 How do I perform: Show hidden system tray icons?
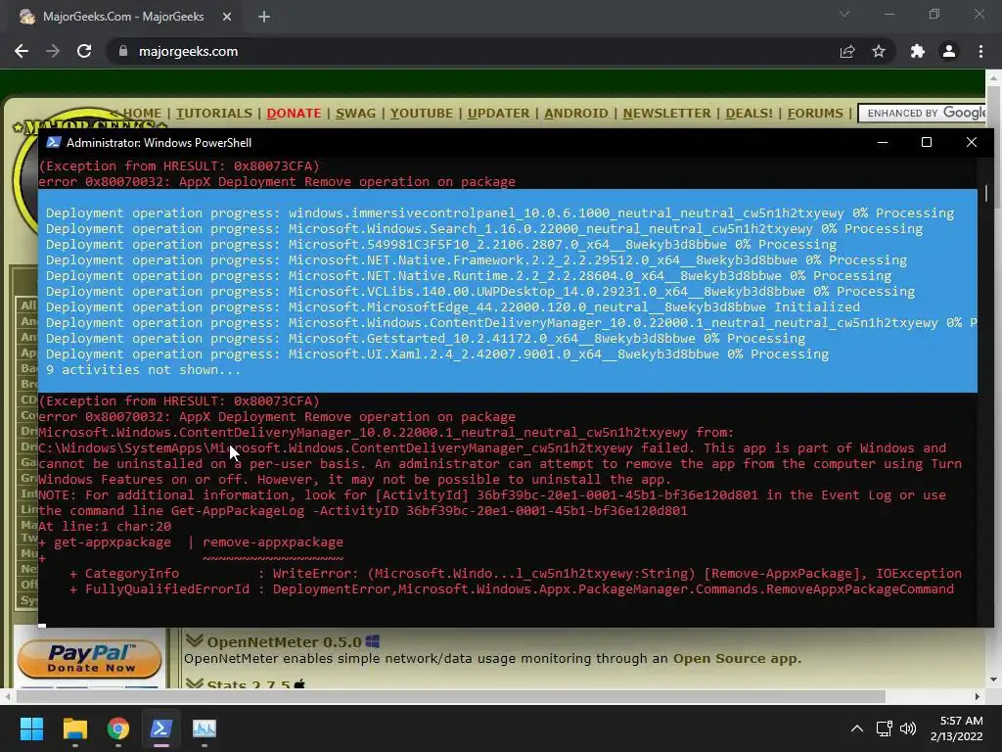[857, 728]
